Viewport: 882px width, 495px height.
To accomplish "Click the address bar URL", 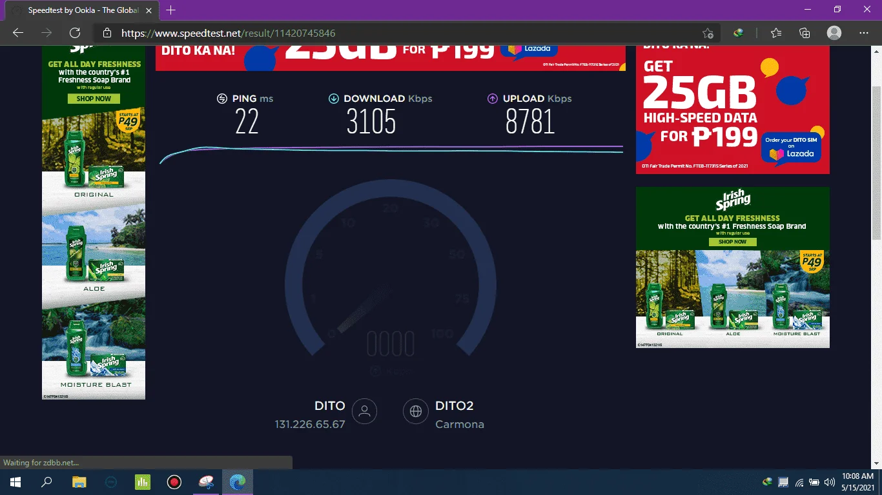I will tap(229, 33).
